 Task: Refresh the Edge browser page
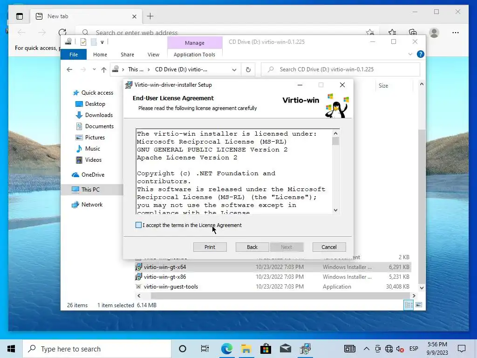(x=62, y=32)
